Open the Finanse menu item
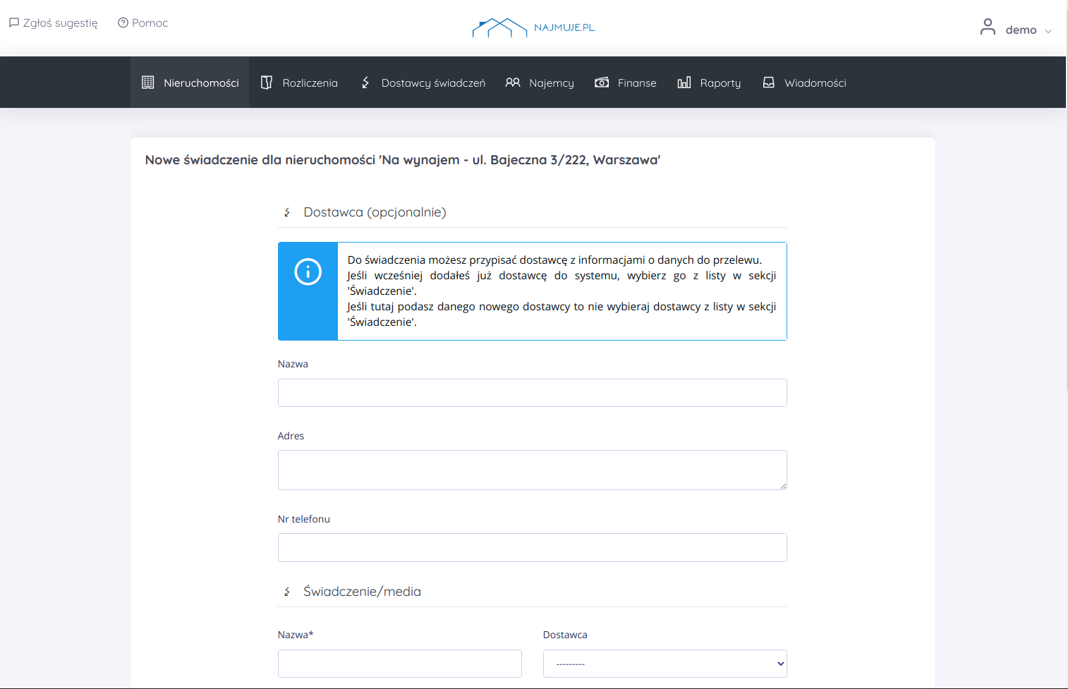This screenshot has width=1068, height=689. (x=626, y=83)
